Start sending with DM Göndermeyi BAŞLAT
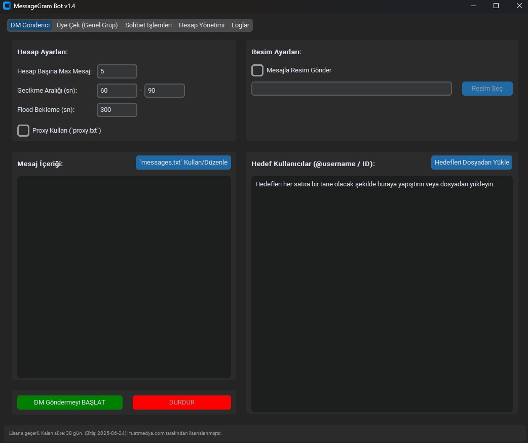Viewport: 528px width, 443px height. coord(70,402)
